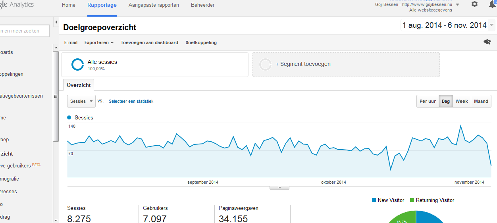Screen dimensions: 497x223
Task: Open the account selector dropdown arrow
Action: coord(458,5)
